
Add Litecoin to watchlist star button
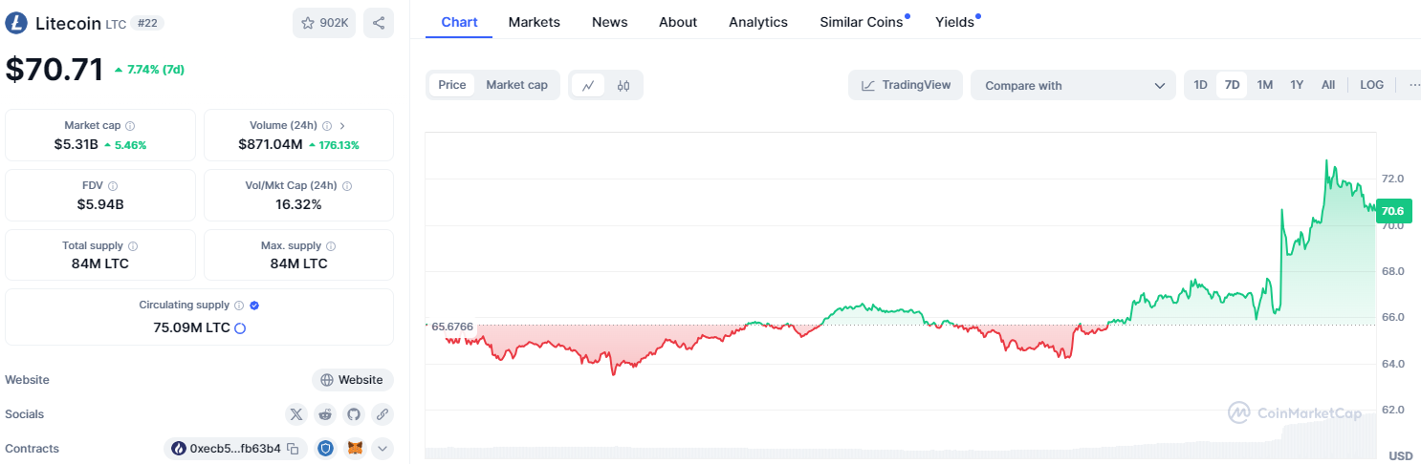(x=324, y=23)
